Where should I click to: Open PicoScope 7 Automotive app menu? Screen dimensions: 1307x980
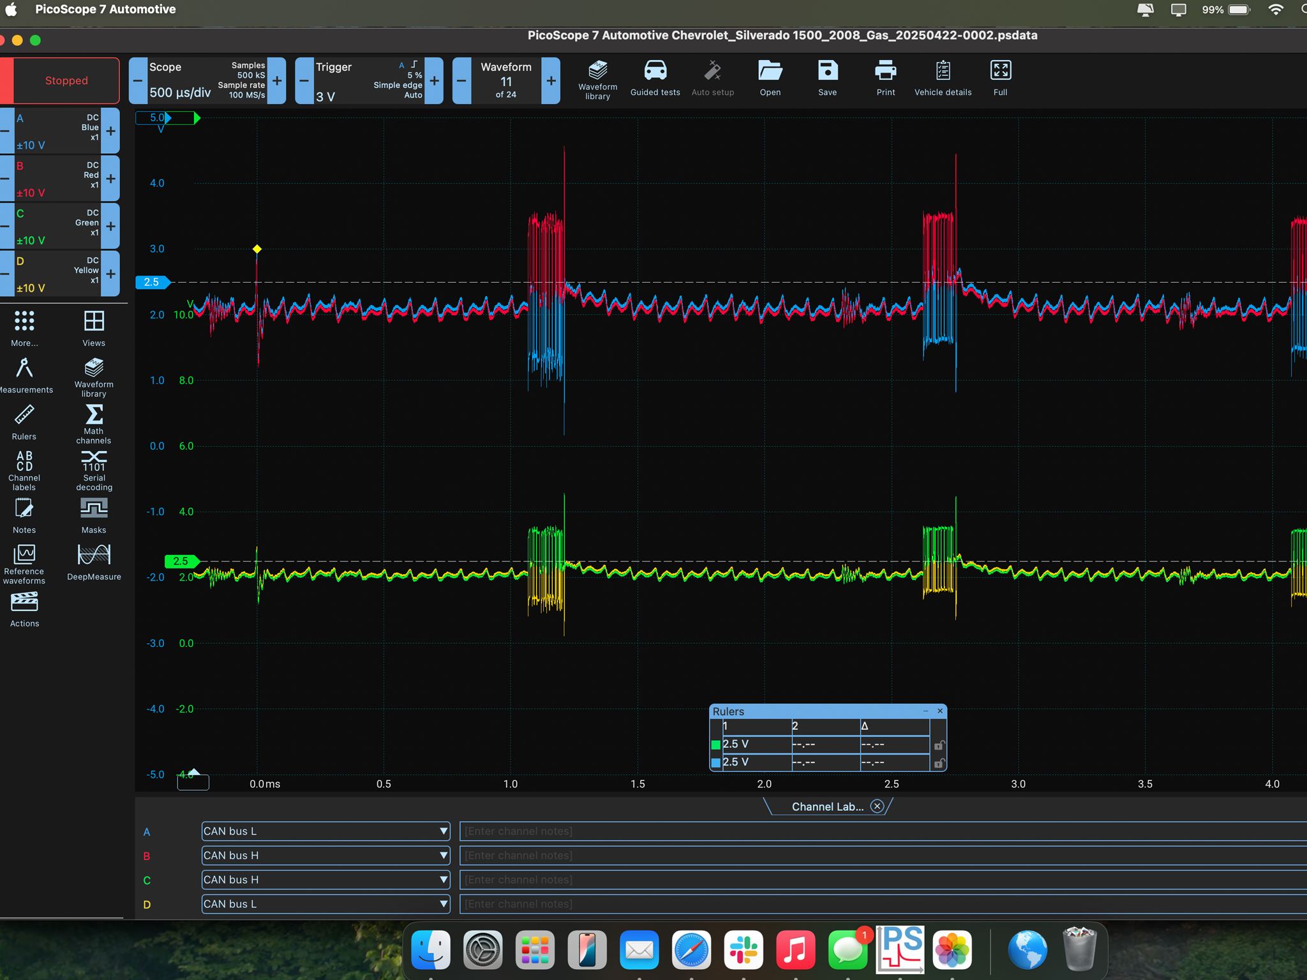[105, 9]
